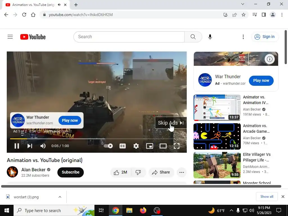The width and height of the screenshot is (288, 216).
Task: Mute the video player volume
Action: coord(43,146)
